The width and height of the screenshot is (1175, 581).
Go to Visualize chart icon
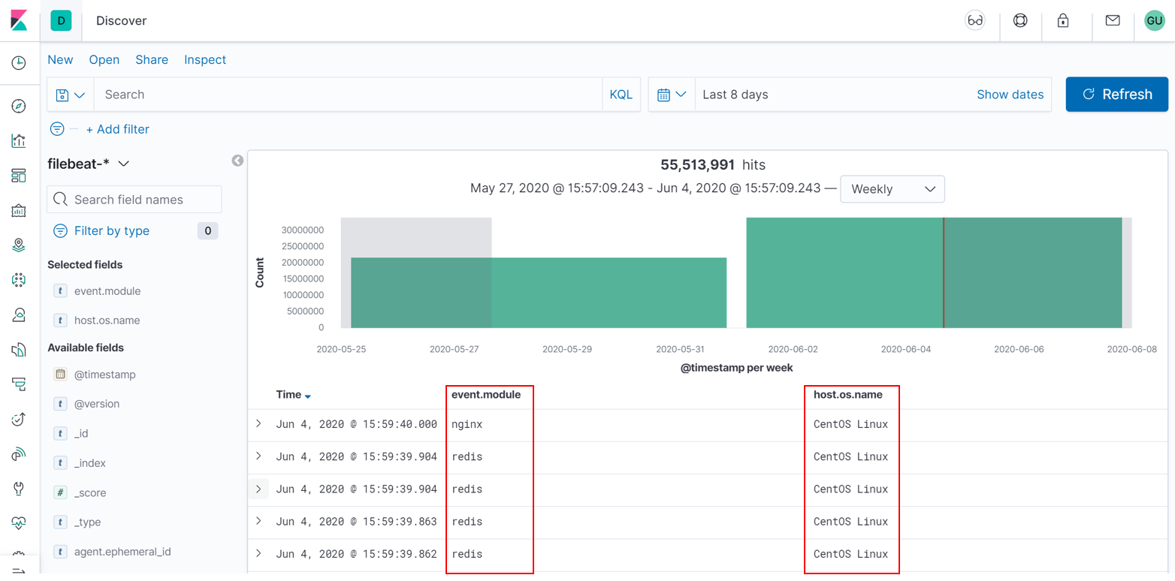point(19,140)
